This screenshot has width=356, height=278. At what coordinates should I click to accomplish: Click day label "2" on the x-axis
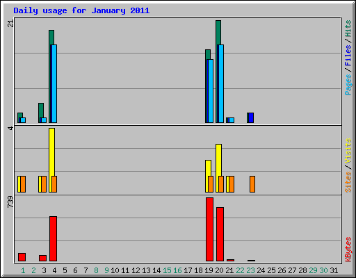tap(33, 270)
